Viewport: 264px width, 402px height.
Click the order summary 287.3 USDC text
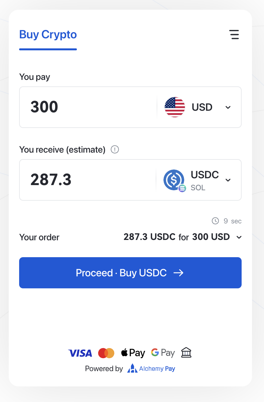coord(150,237)
